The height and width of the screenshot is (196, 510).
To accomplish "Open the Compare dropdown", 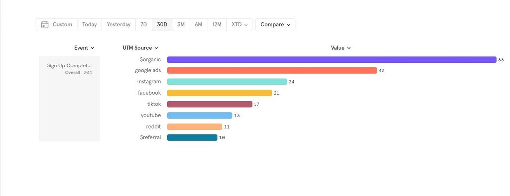I will tap(275, 25).
